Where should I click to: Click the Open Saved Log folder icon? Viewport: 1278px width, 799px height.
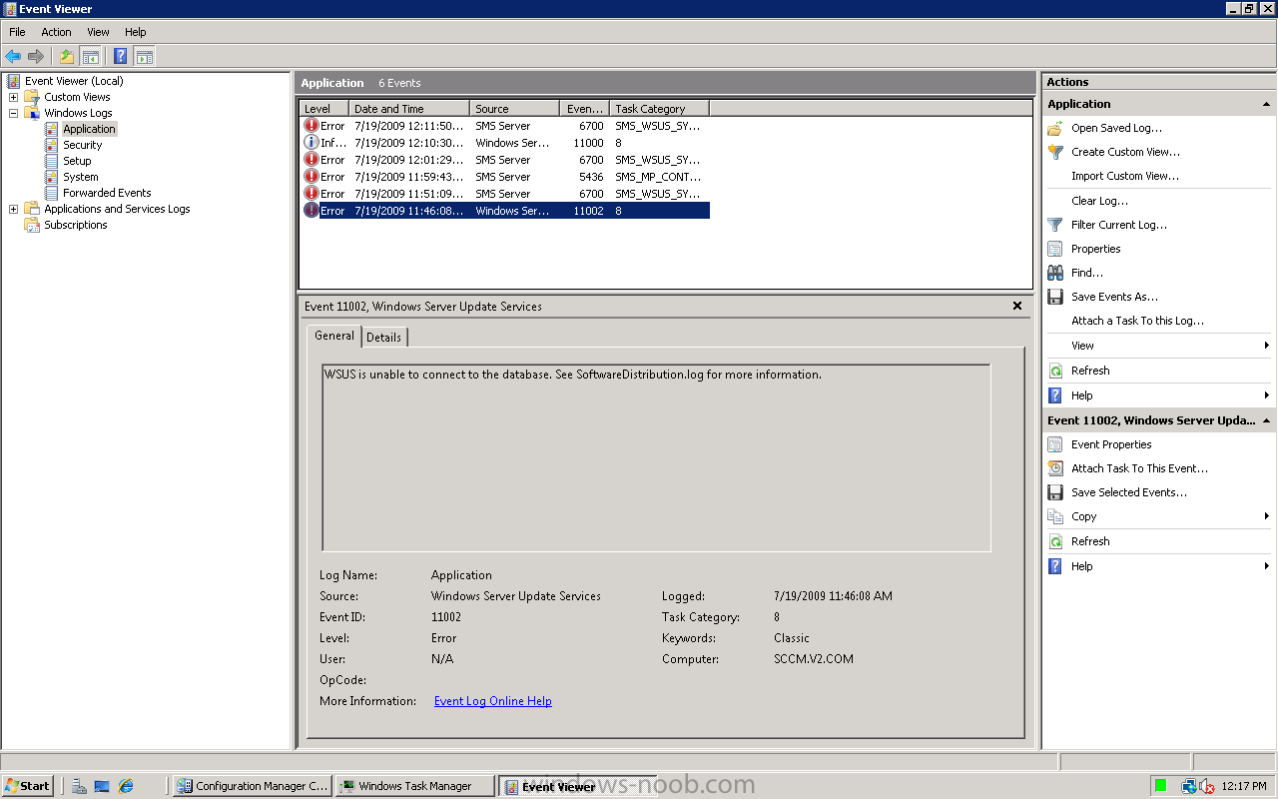[1055, 128]
